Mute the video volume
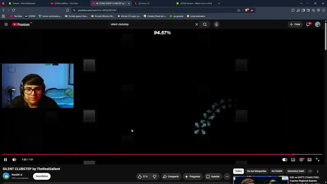 [x=14, y=159]
